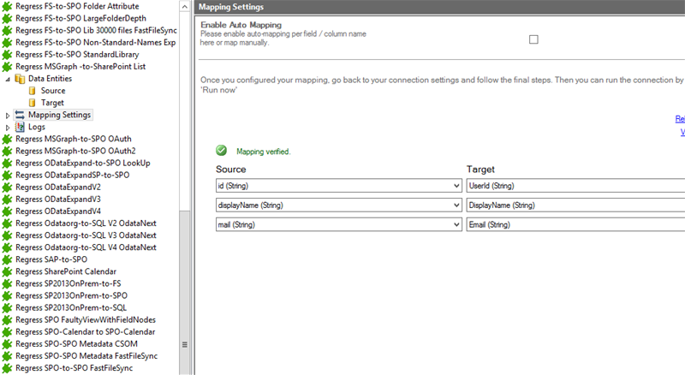Open the displayName (String) source dropdown
Viewport: 685px width, 375px height.
click(x=456, y=205)
